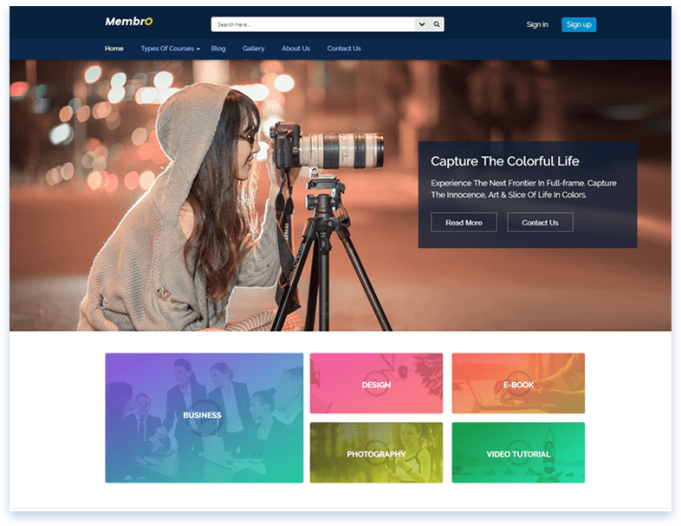Open the Business course category tile
This screenshot has height=526, width=681.
pyautogui.click(x=204, y=417)
